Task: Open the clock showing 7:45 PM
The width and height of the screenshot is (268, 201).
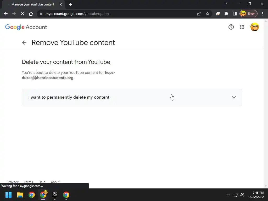Action: [x=256, y=195]
